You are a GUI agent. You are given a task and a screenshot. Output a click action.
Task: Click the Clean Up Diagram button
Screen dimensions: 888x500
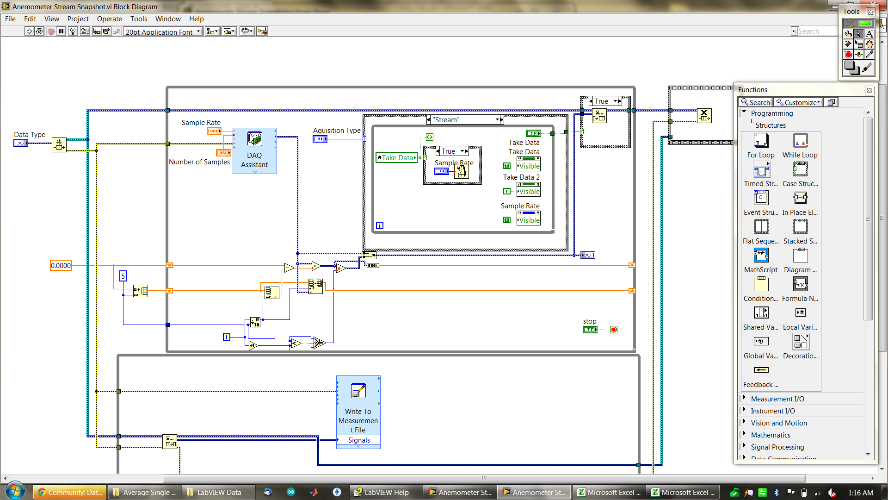click(x=262, y=31)
